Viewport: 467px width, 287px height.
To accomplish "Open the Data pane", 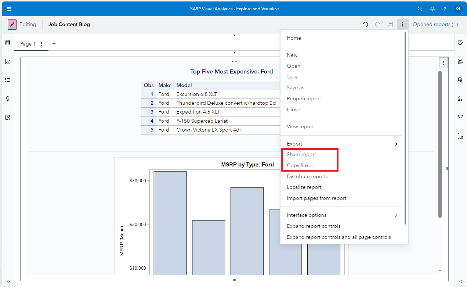I will (7, 43).
